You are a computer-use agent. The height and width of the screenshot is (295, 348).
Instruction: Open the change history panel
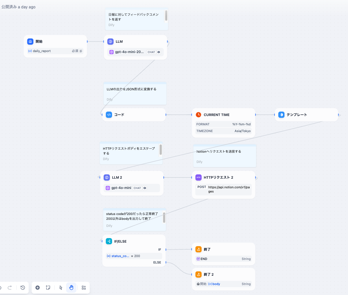click(x=23, y=288)
